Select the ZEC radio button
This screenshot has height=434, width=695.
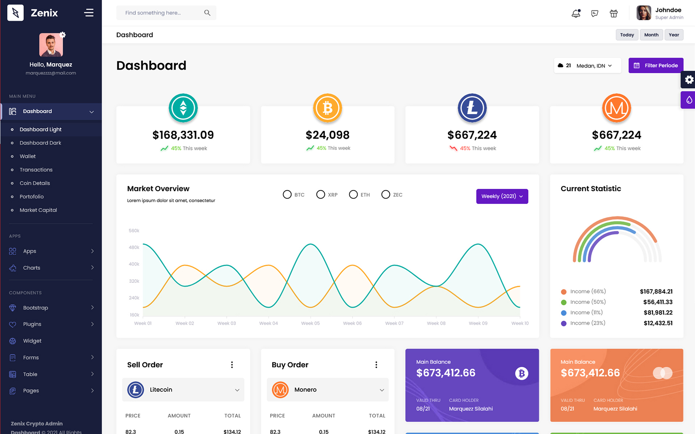386,195
